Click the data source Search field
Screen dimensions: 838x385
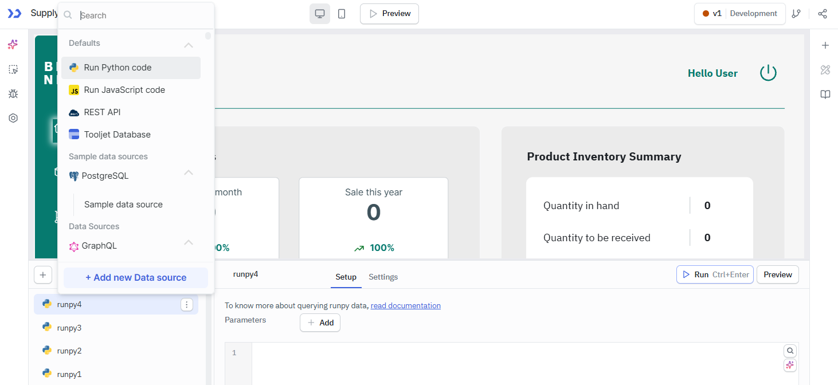click(x=143, y=15)
